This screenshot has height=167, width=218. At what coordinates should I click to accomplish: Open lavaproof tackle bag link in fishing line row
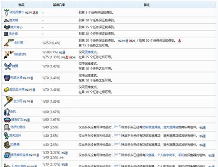(x=151, y=127)
